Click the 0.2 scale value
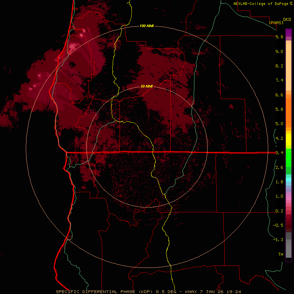Screen dimensions: 294x294 click(279, 211)
